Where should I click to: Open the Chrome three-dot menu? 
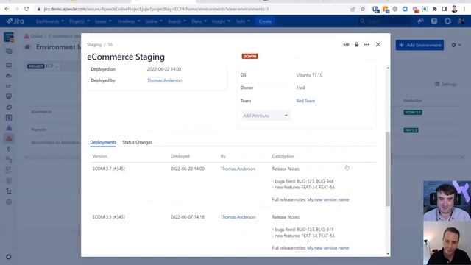click(x=464, y=9)
